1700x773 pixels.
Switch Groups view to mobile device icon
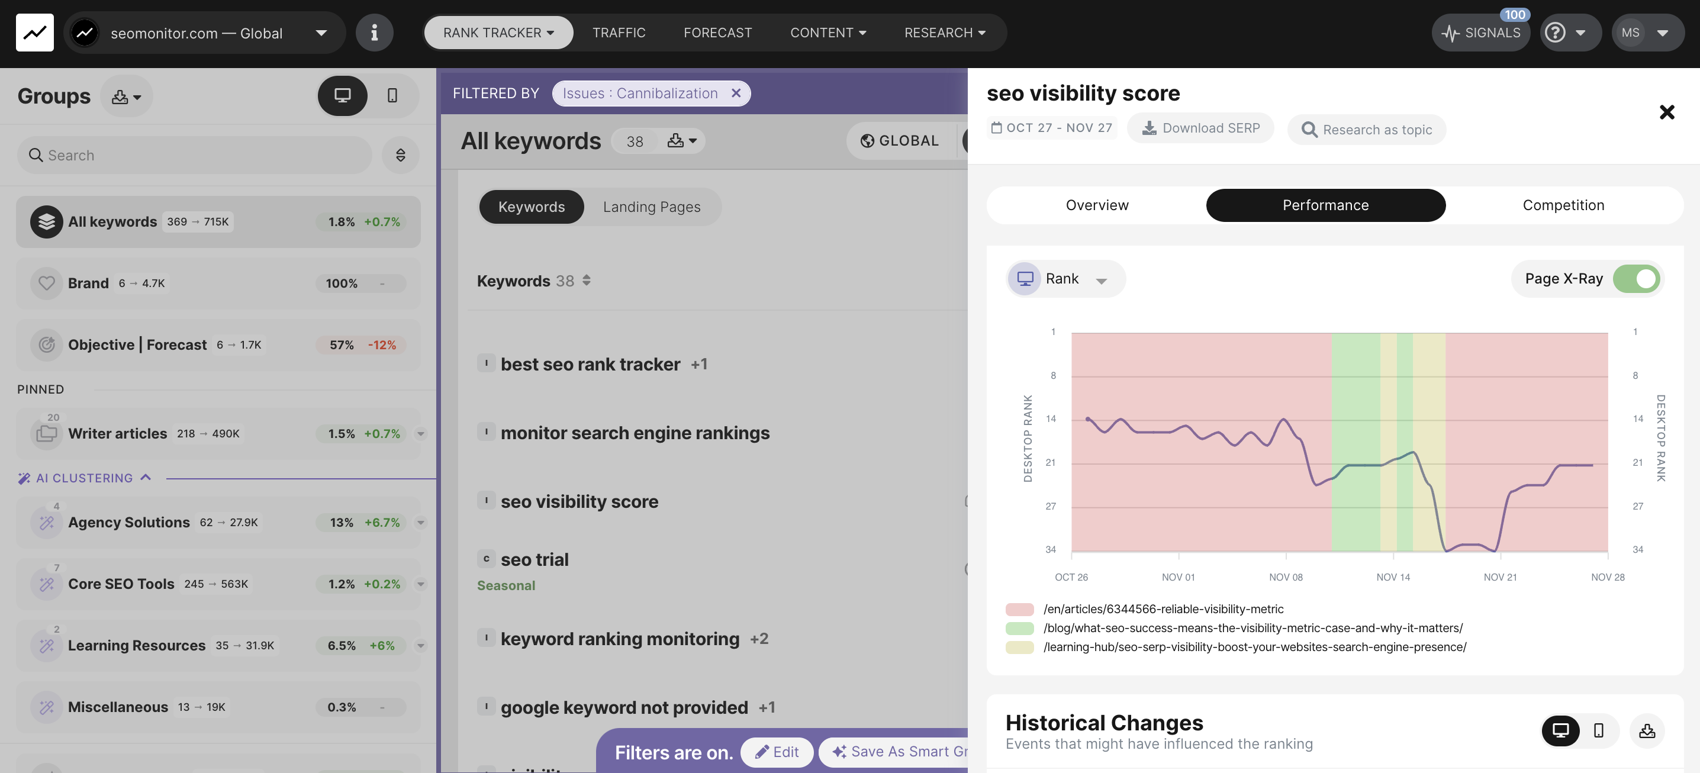tap(392, 96)
